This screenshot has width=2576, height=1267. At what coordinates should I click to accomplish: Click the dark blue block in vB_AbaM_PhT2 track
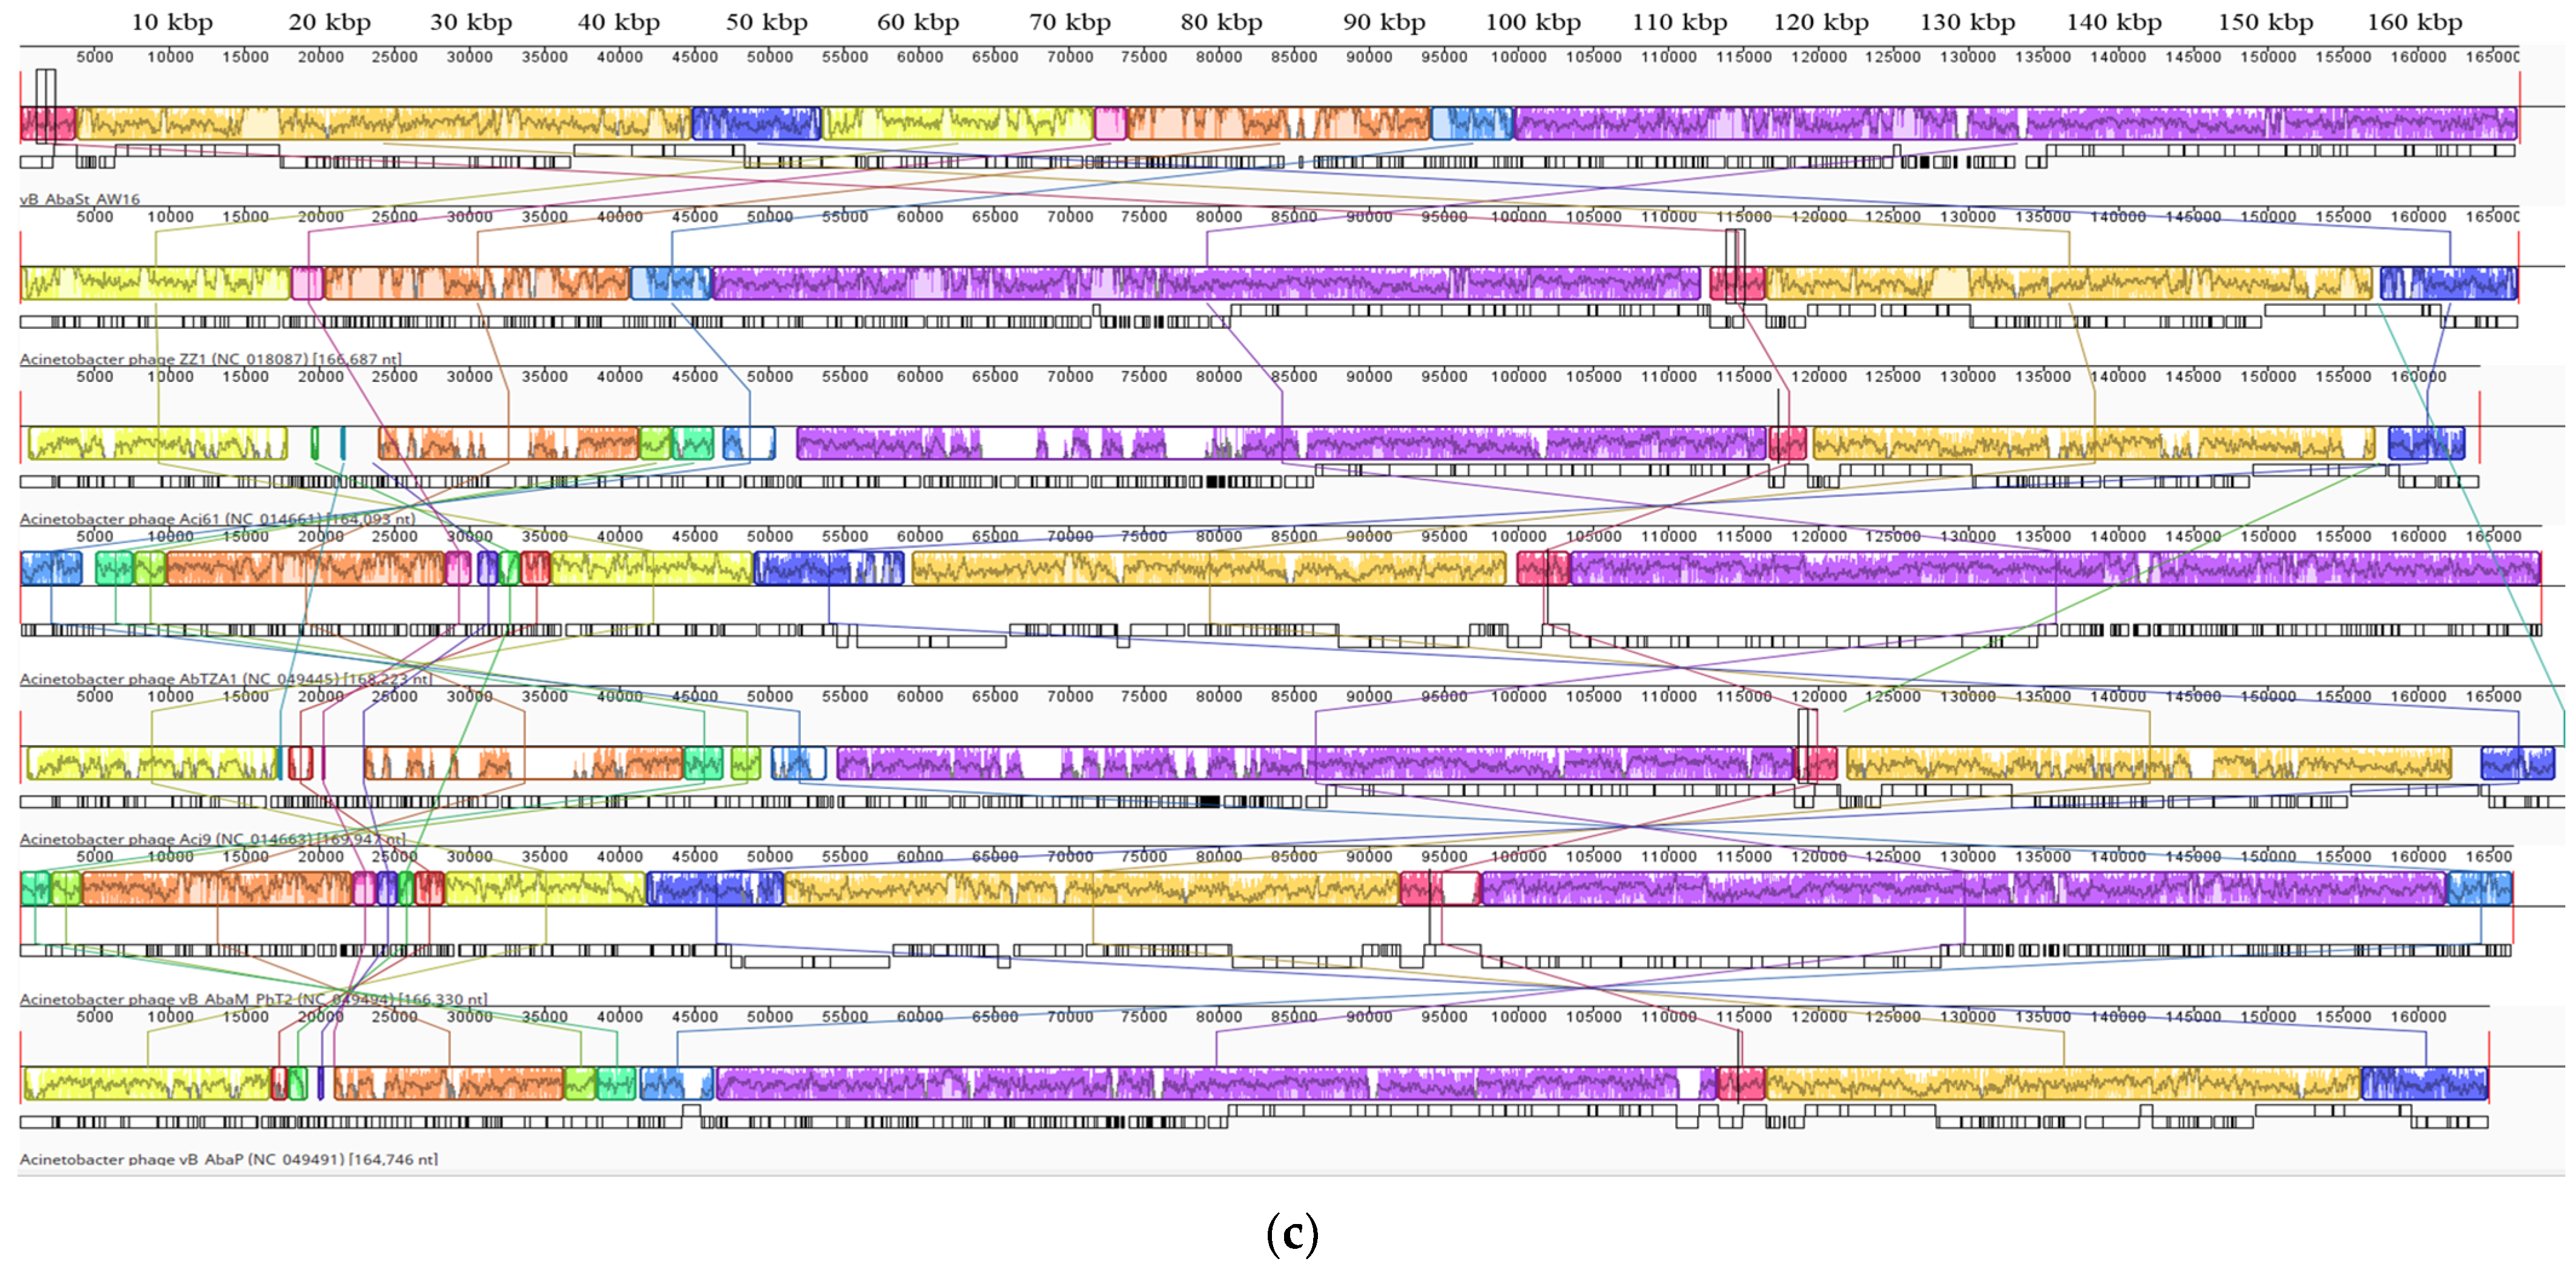click(715, 888)
